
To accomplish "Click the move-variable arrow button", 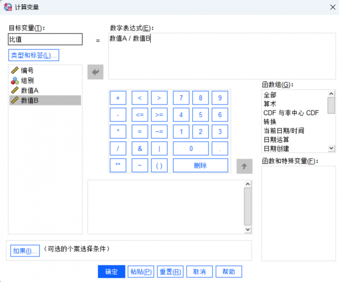I will (x=95, y=72).
